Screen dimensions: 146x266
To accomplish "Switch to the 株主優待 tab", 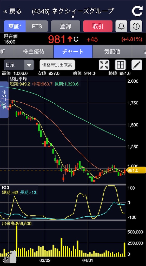I will tap(34, 52).
